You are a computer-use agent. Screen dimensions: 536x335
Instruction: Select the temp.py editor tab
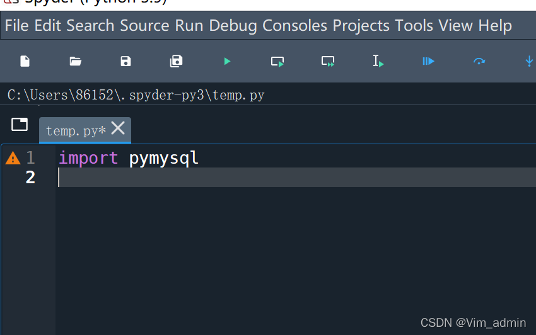click(x=72, y=131)
